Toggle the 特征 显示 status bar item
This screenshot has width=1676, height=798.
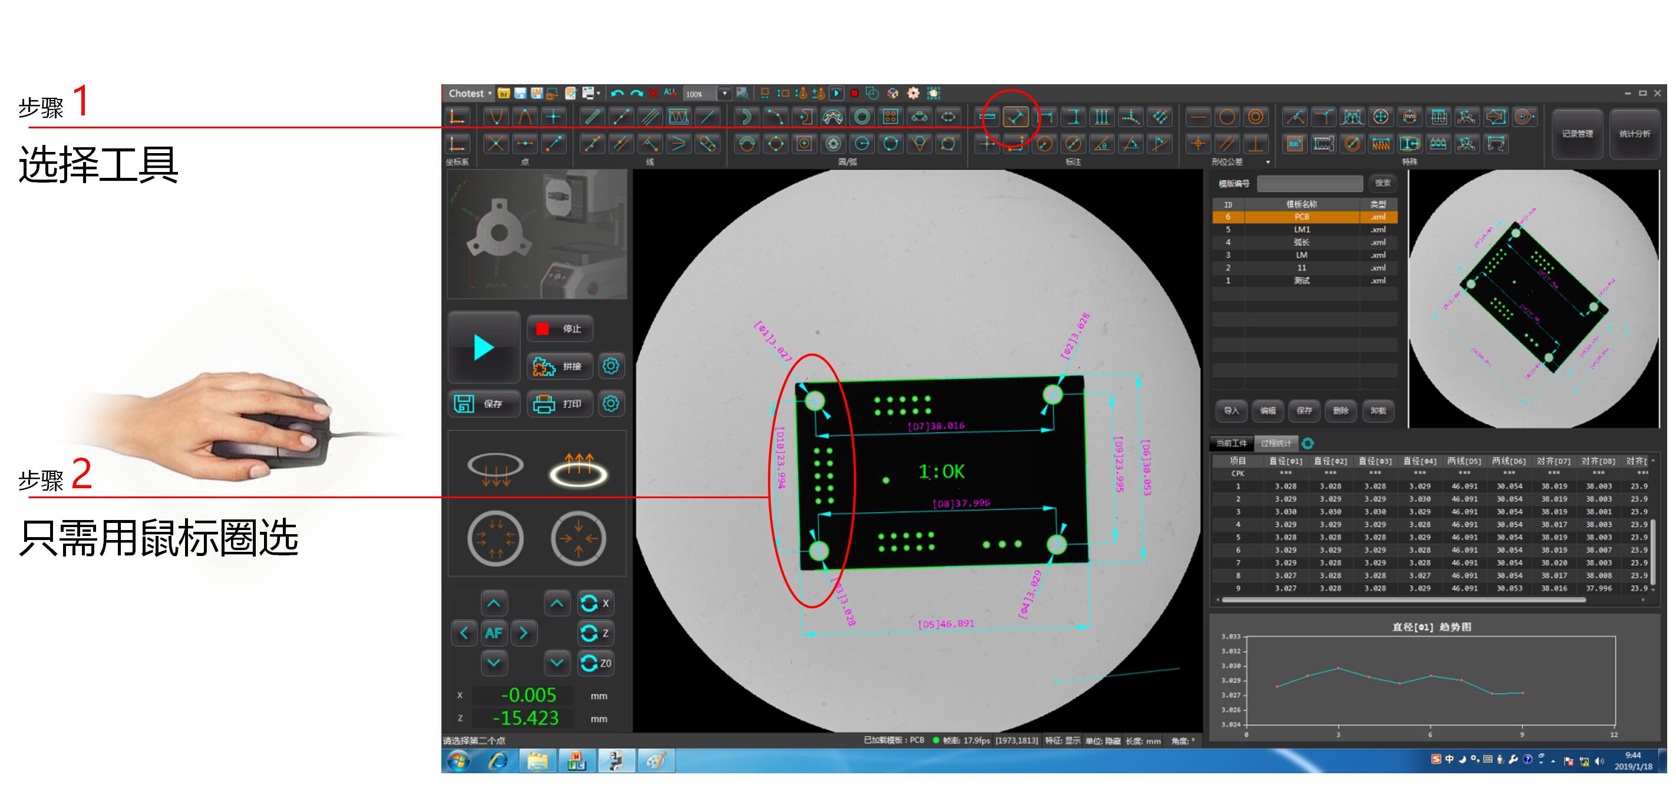(1063, 741)
